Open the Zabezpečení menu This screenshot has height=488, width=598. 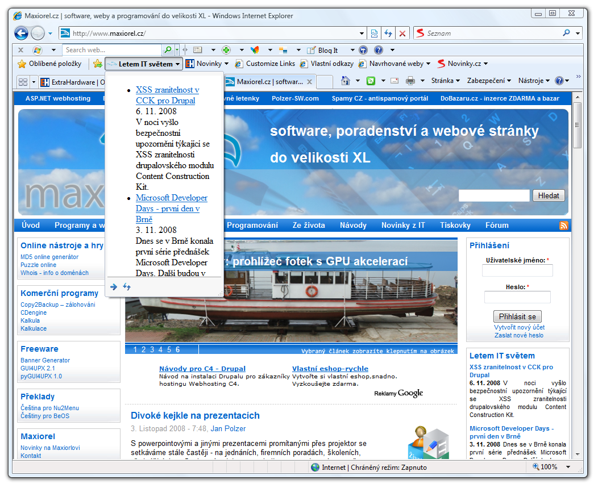(488, 81)
